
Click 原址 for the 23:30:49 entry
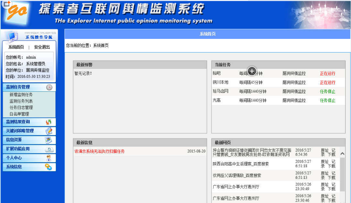(x=324, y=184)
